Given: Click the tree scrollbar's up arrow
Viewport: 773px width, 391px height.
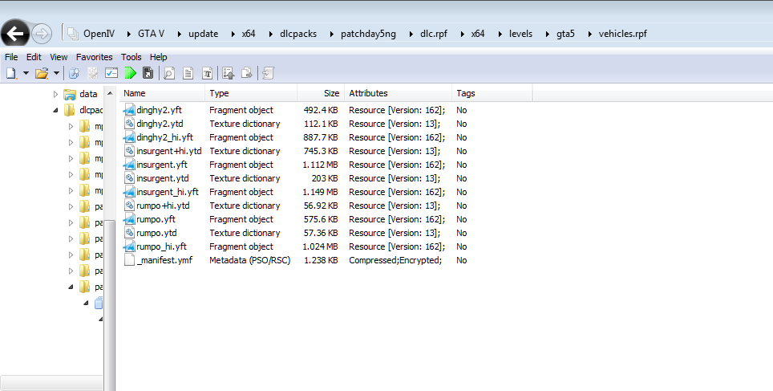Looking at the screenshot, I should [x=110, y=93].
